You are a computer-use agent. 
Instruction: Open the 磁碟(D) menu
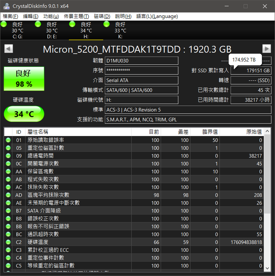(102, 16)
